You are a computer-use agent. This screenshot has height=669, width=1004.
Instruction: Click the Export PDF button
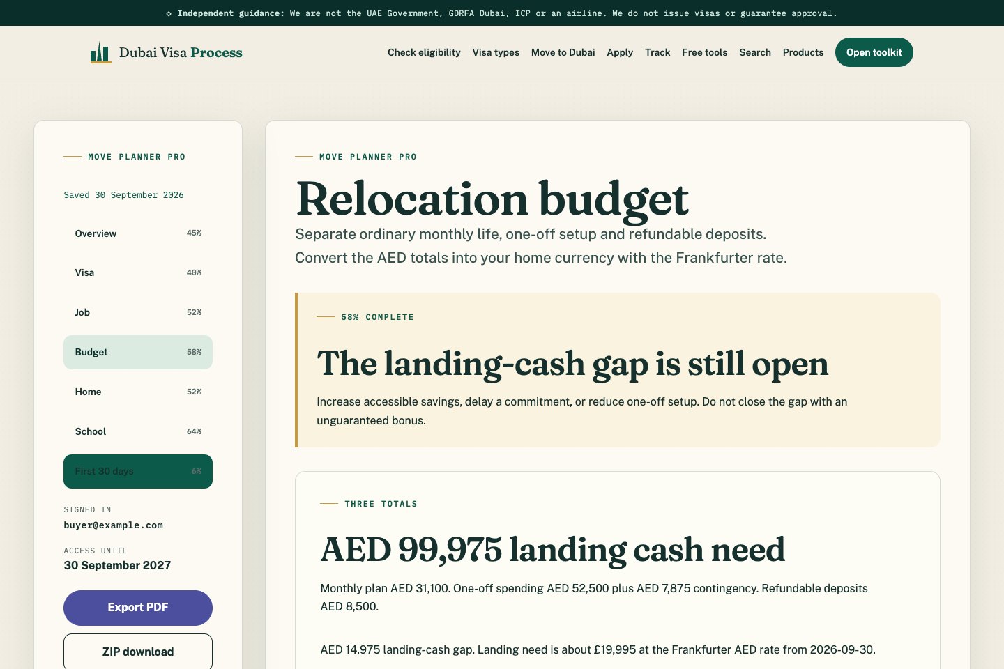(x=138, y=608)
